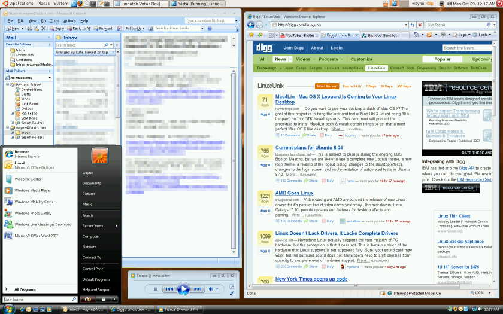503x314 pixels.
Task: Click the Delete X icon in Outlook toolbar
Action: coord(43,28)
